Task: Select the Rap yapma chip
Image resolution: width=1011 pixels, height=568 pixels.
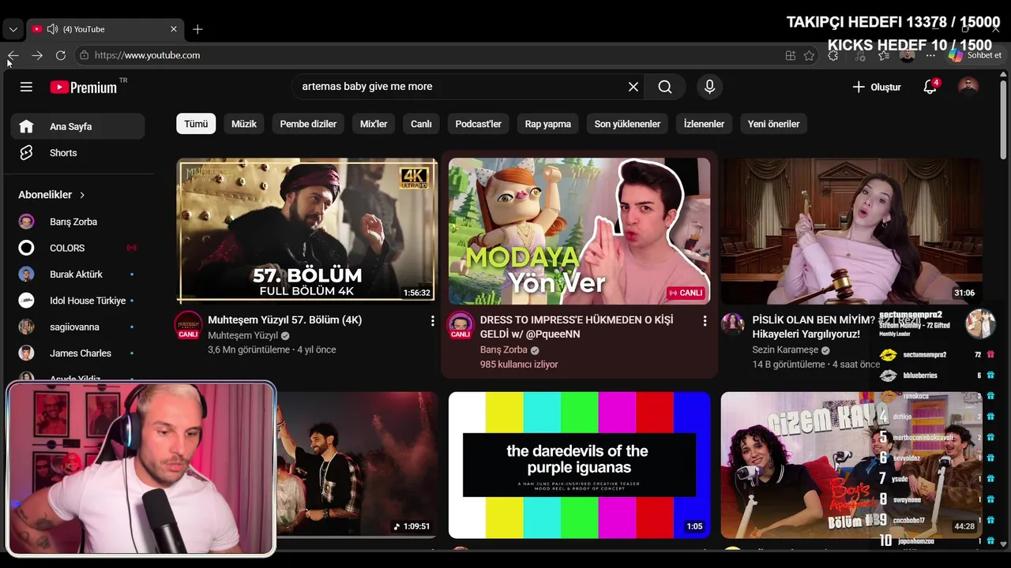Action: click(548, 124)
